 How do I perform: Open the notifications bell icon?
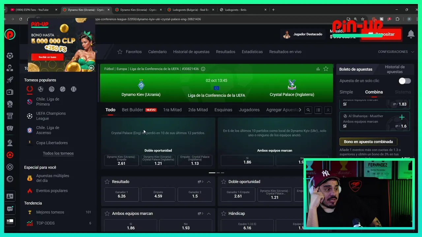click(411, 34)
